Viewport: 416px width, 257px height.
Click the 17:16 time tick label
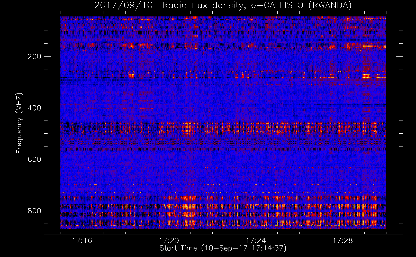tap(82, 241)
